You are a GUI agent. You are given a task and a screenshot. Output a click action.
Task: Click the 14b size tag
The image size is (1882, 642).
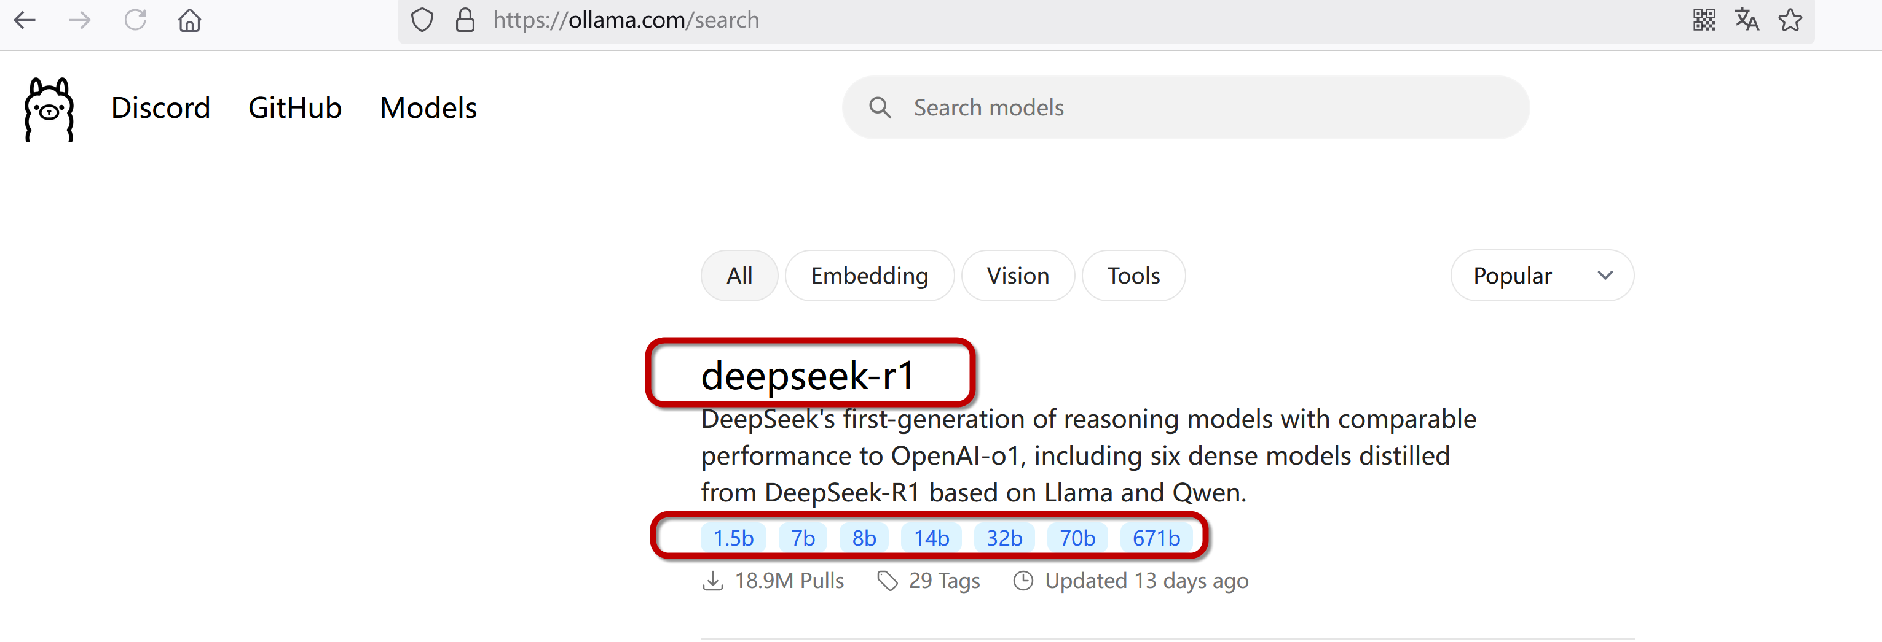pyautogui.click(x=932, y=538)
